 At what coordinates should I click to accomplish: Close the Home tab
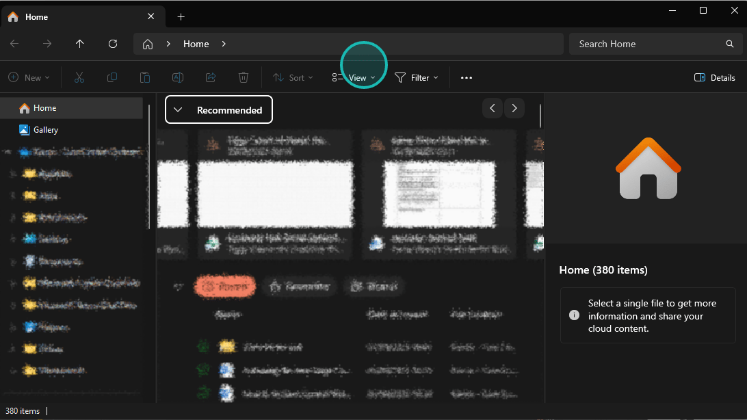(x=151, y=16)
